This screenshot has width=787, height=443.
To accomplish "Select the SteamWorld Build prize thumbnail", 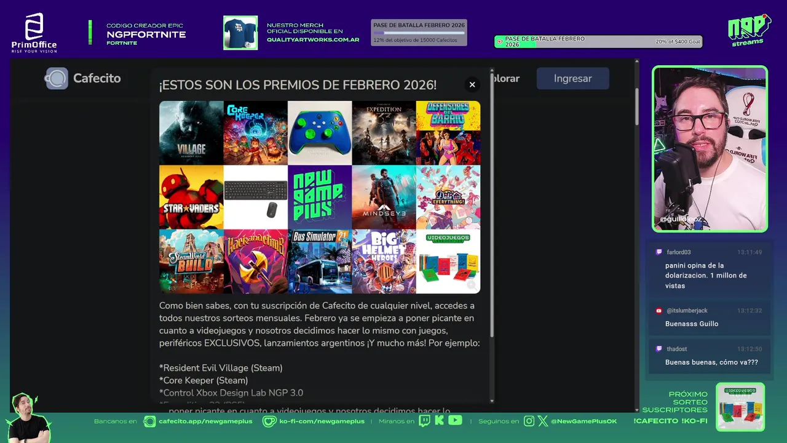I will point(191,261).
